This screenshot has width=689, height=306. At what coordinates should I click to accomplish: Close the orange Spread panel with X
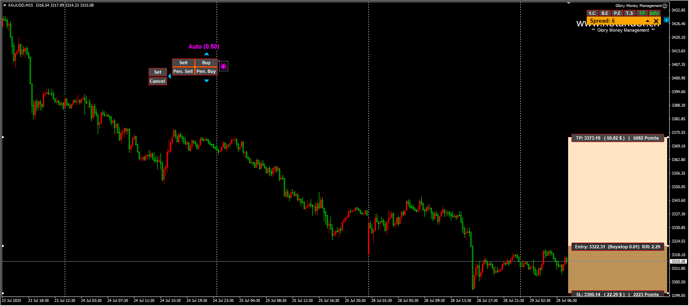[656, 21]
